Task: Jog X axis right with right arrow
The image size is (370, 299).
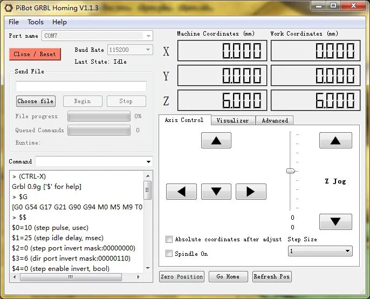Action: coord(251,192)
